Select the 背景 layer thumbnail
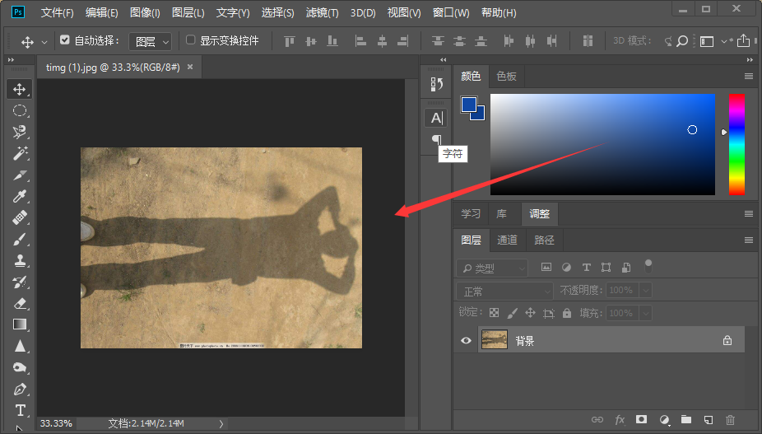 click(x=494, y=340)
